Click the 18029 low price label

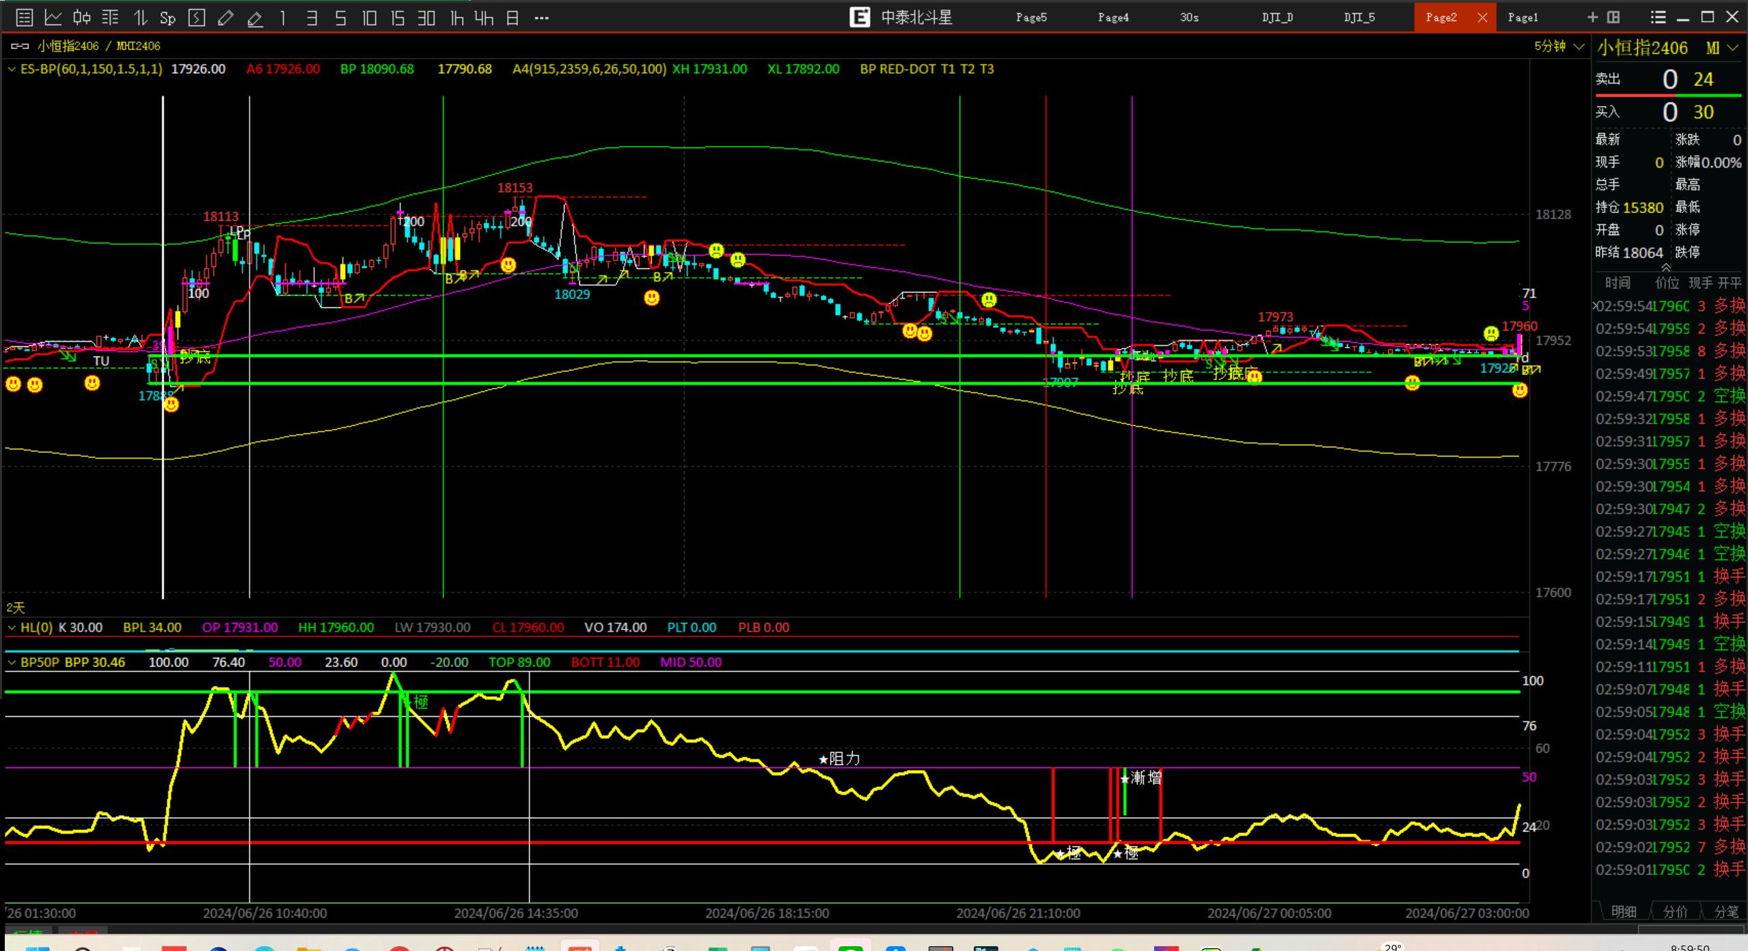click(572, 294)
